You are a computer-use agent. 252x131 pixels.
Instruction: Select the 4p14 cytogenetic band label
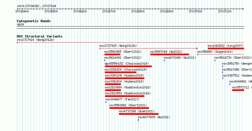[x=21, y=24]
